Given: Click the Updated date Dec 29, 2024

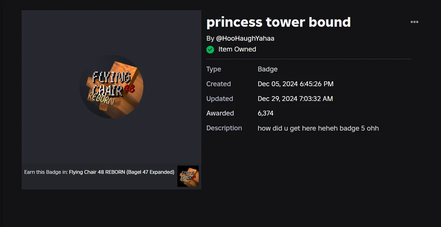Looking at the screenshot, I should tap(295, 98).
